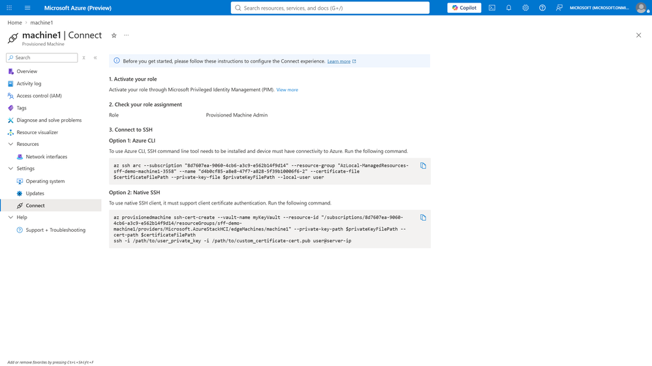Open the more actions ellipsis
This screenshot has height=366, width=652.
point(127,35)
